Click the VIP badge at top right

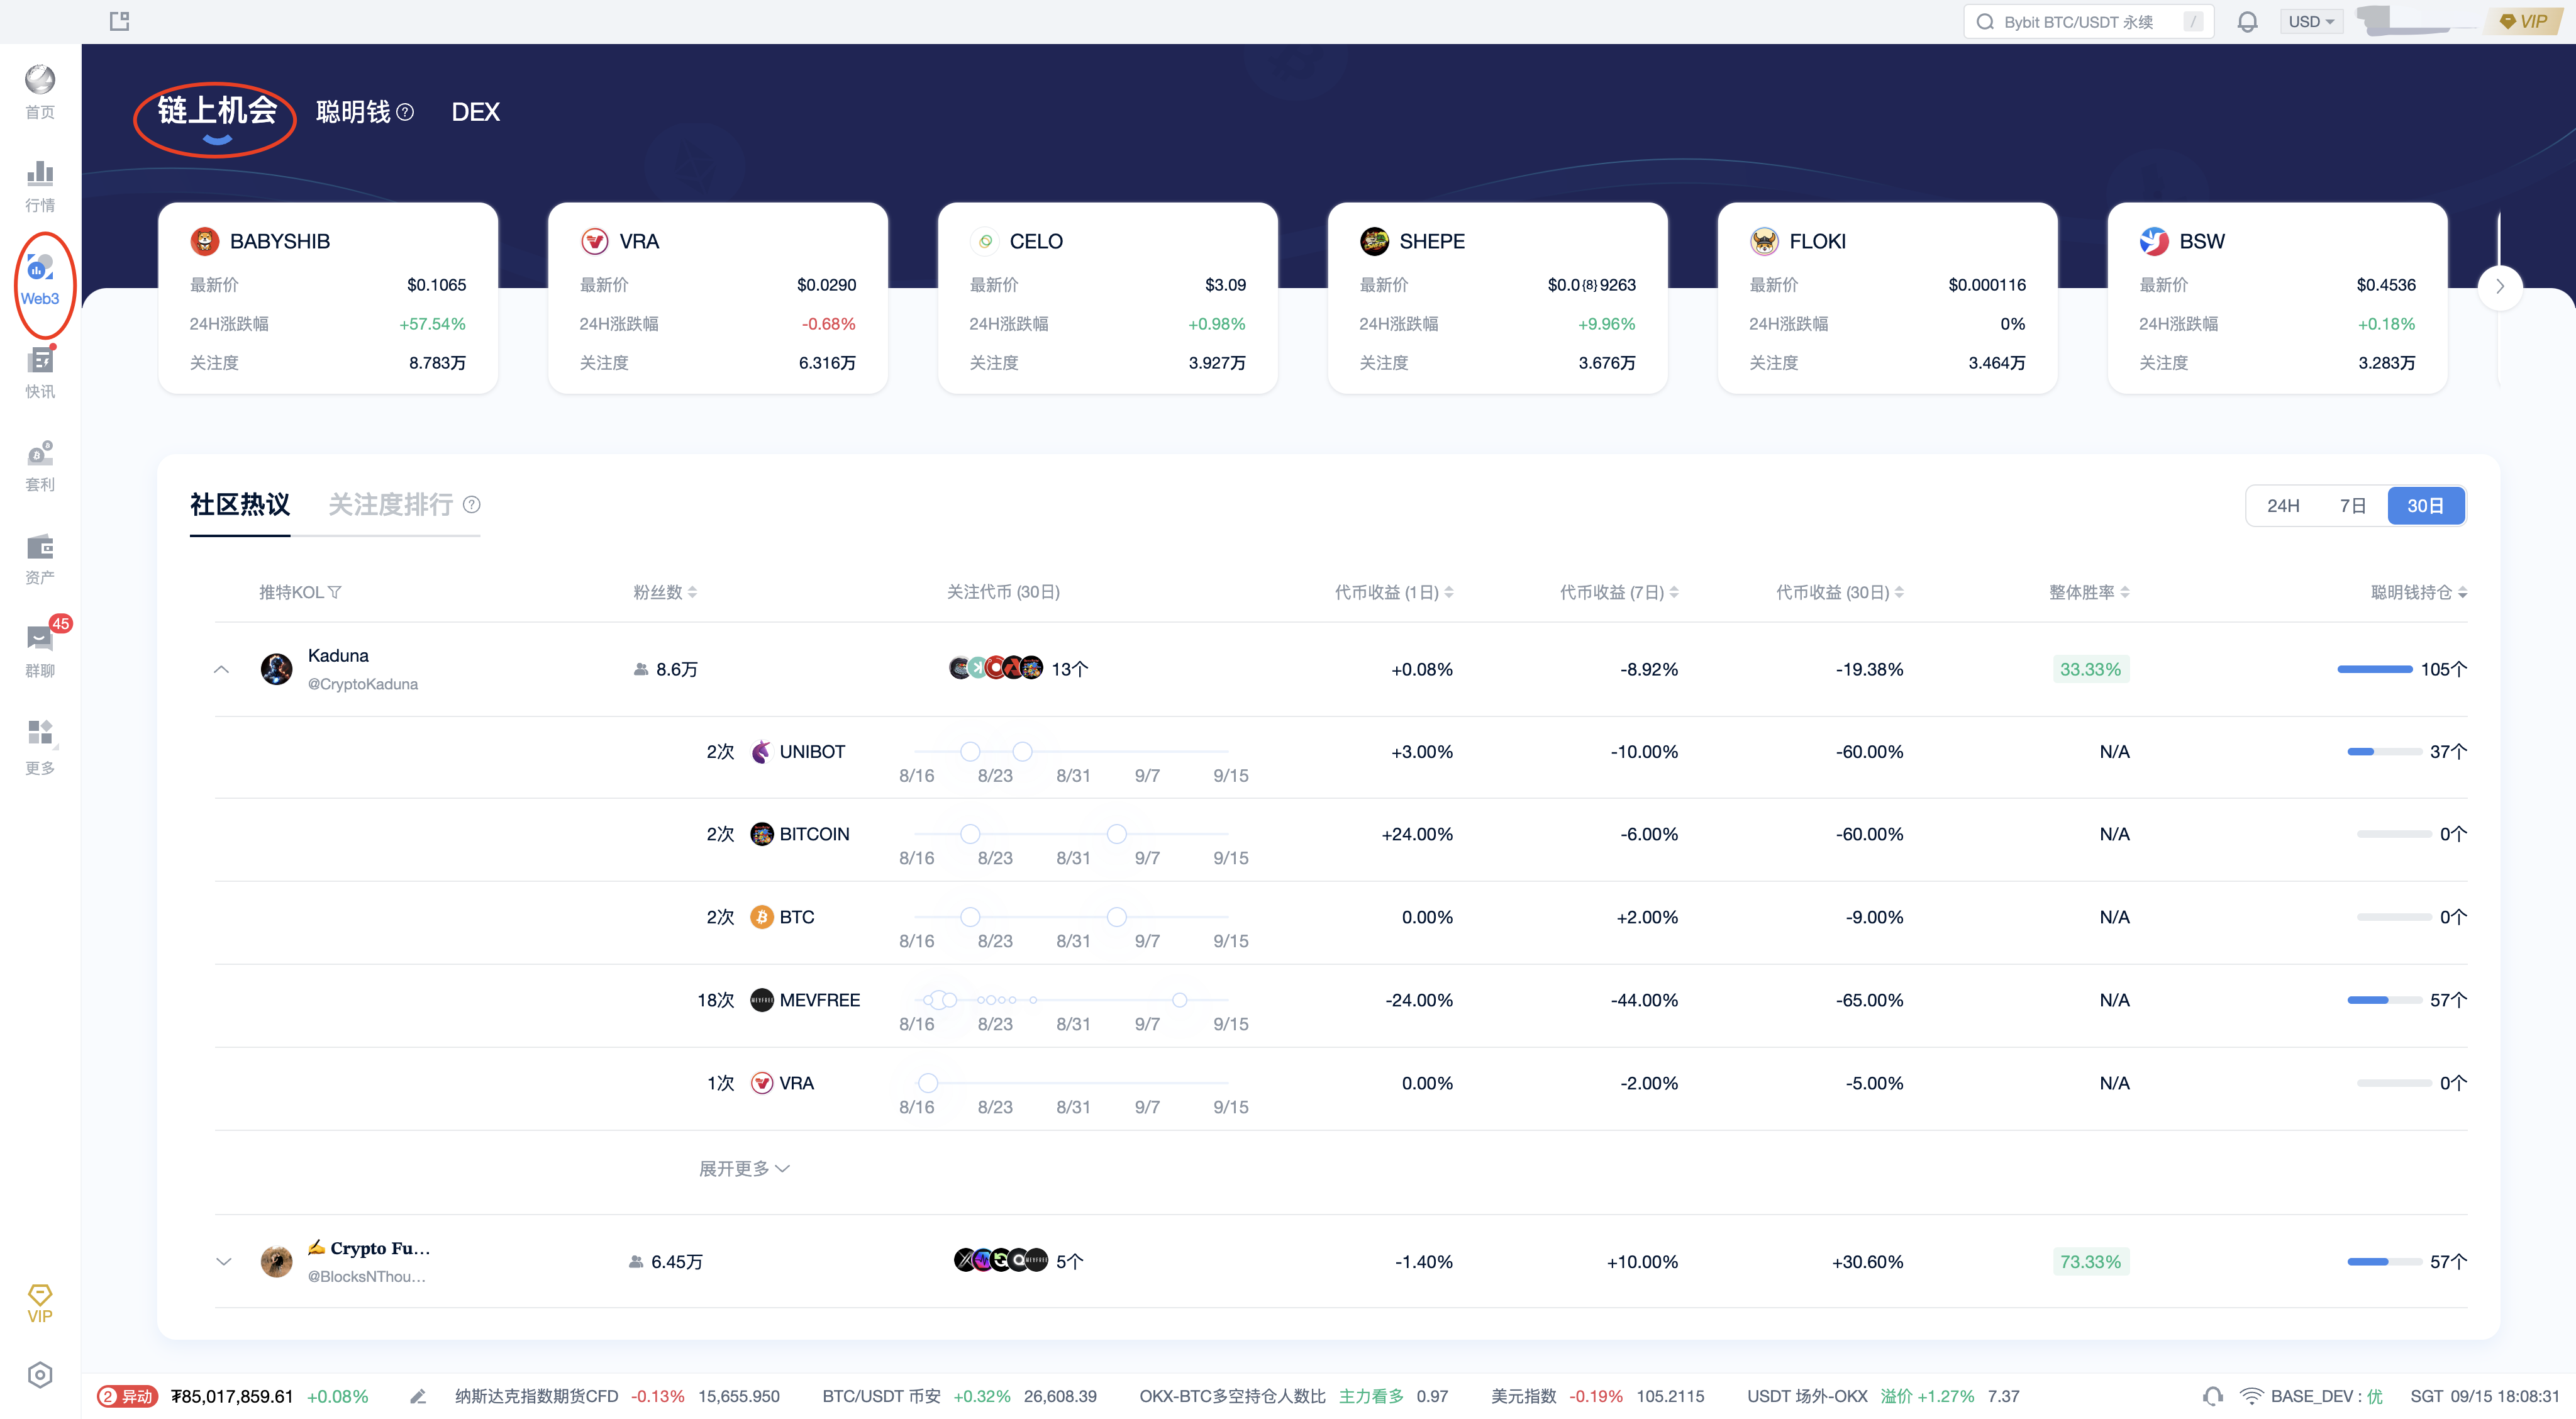2523,21
